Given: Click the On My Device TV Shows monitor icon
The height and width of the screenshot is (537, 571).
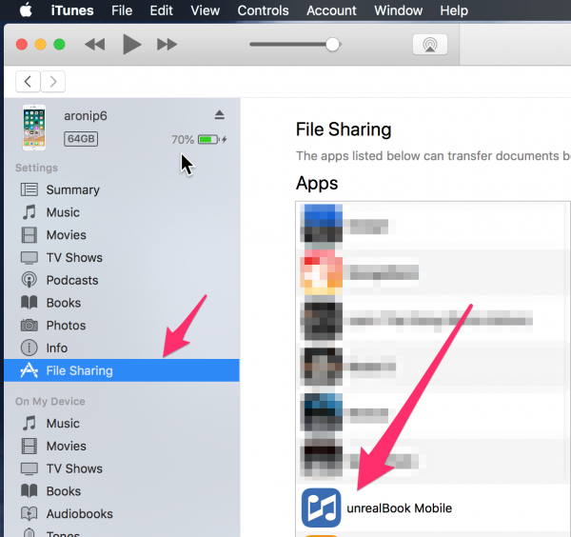Looking at the screenshot, I should (x=30, y=468).
